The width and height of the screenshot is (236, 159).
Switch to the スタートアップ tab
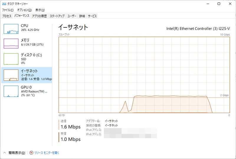pyautogui.click(x=57, y=16)
